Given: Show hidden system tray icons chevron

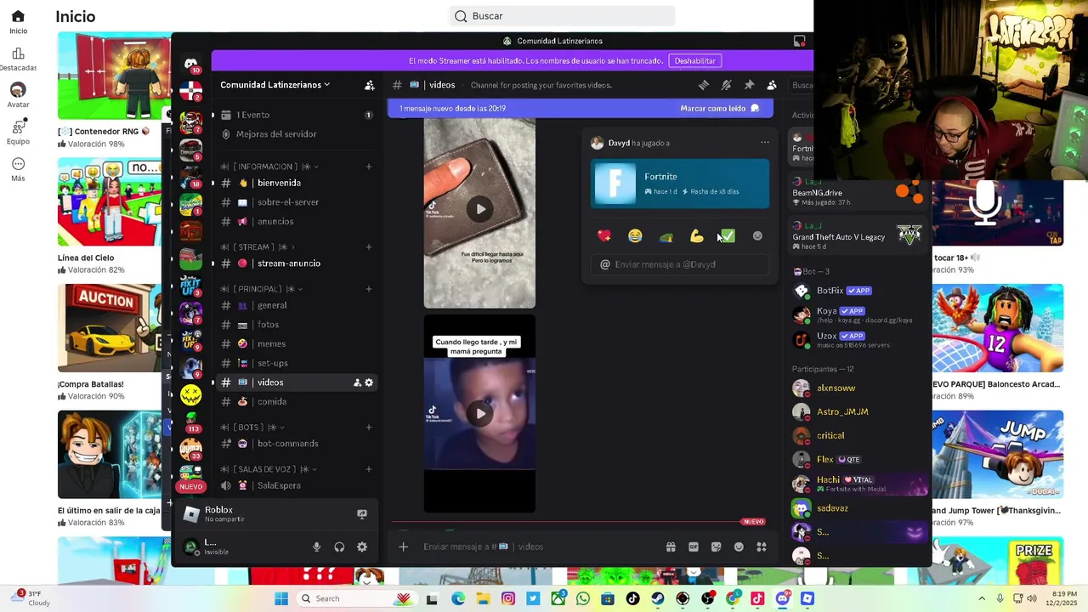Looking at the screenshot, I should click(982, 598).
